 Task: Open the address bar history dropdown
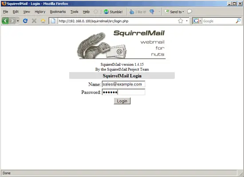187,21
